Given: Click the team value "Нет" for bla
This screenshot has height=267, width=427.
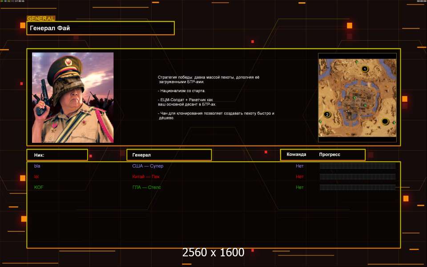Looking at the screenshot, I should click(x=299, y=166).
